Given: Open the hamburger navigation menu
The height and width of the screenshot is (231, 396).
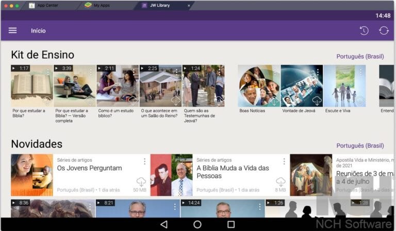Looking at the screenshot, I should pyautogui.click(x=12, y=30).
